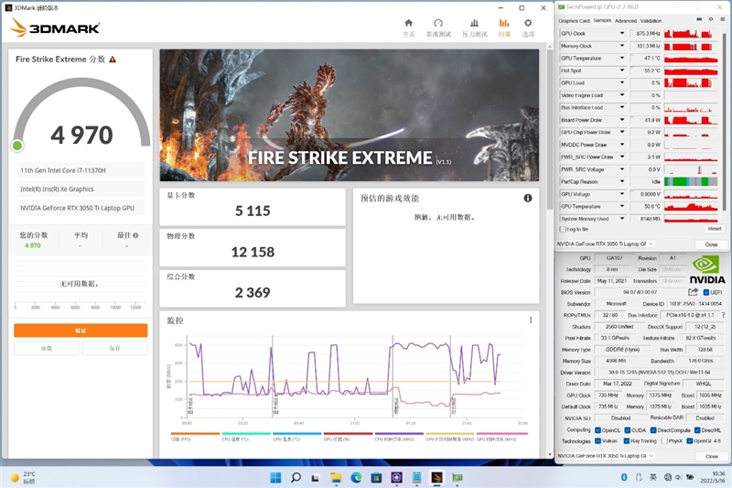Image resolution: width=732 pixels, height=488 pixels.
Task: Click the Reset button in GPU-Z Sensors
Action: [715, 229]
